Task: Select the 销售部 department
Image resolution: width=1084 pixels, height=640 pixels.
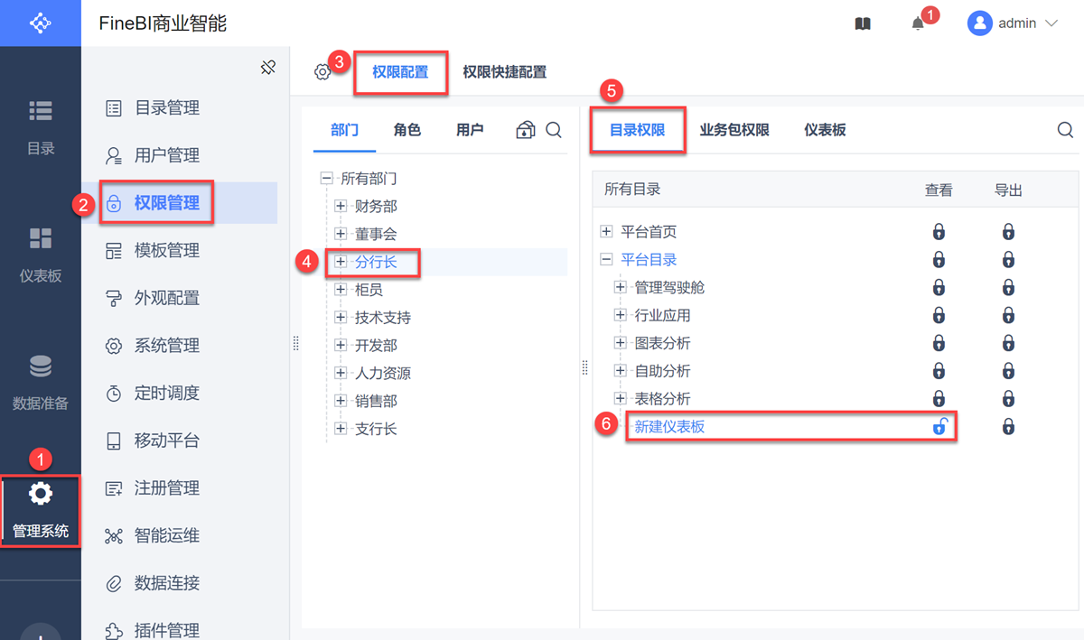Action: [376, 401]
